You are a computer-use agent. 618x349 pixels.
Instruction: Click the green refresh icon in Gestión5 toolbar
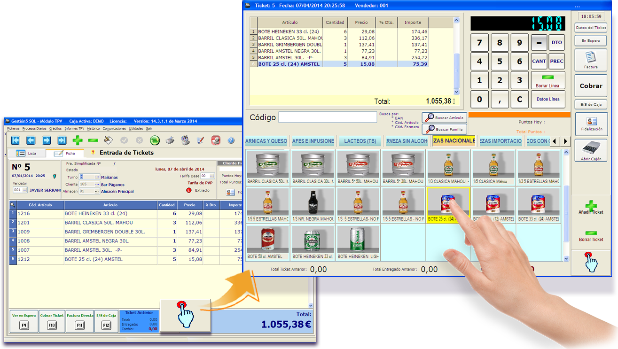pyautogui.click(x=155, y=140)
